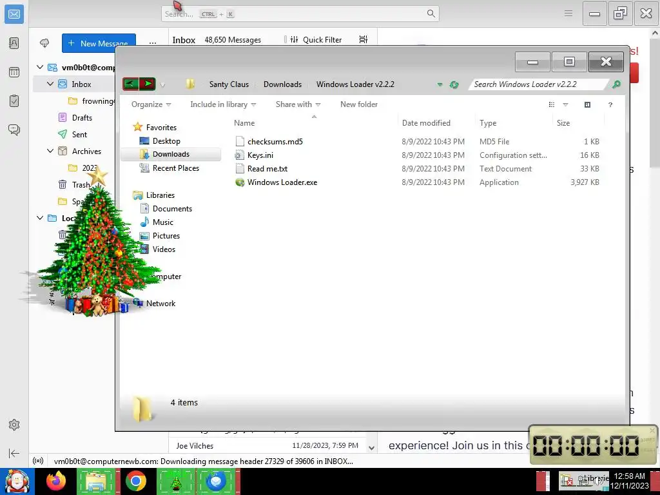Open File Explorer taskbar button
Image resolution: width=660 pixels, height=495 pixels.
coord(97,481)
